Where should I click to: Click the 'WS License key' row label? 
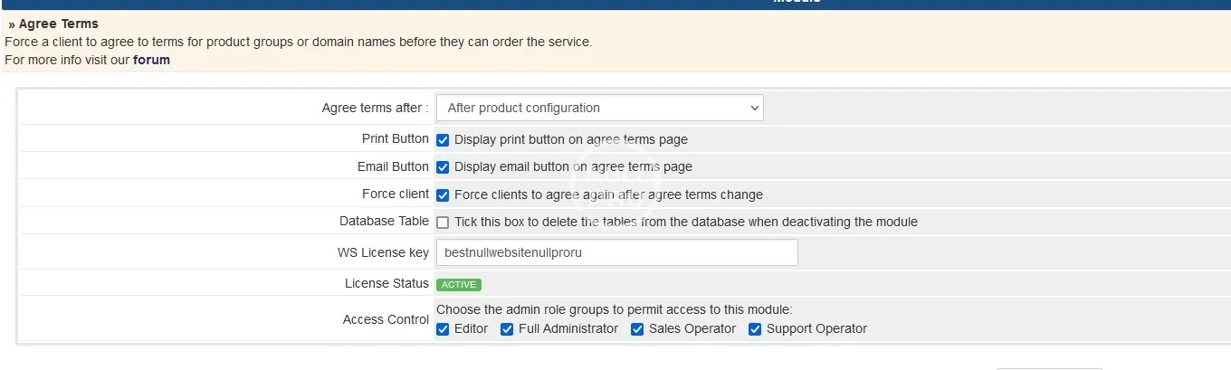click(x=383, y=252)
